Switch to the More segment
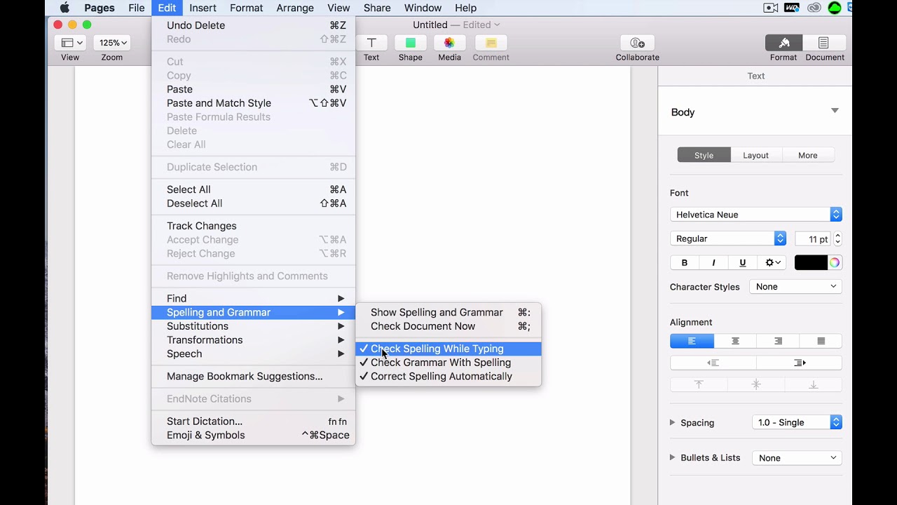Screen dimensions: 897x505 click(x=807, y=155)
